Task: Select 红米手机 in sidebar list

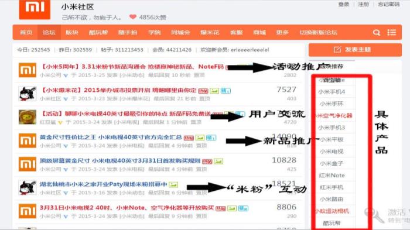Action: click(332, 187)
